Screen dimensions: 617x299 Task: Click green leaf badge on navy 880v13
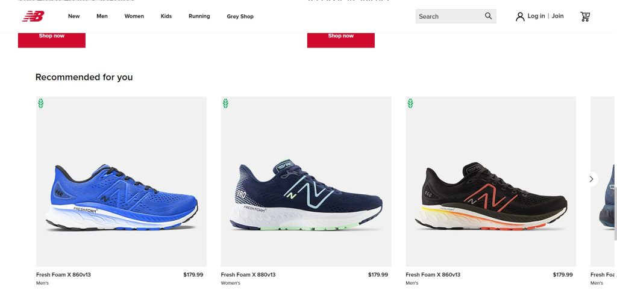pyautogui.click(x=225, y=103)
